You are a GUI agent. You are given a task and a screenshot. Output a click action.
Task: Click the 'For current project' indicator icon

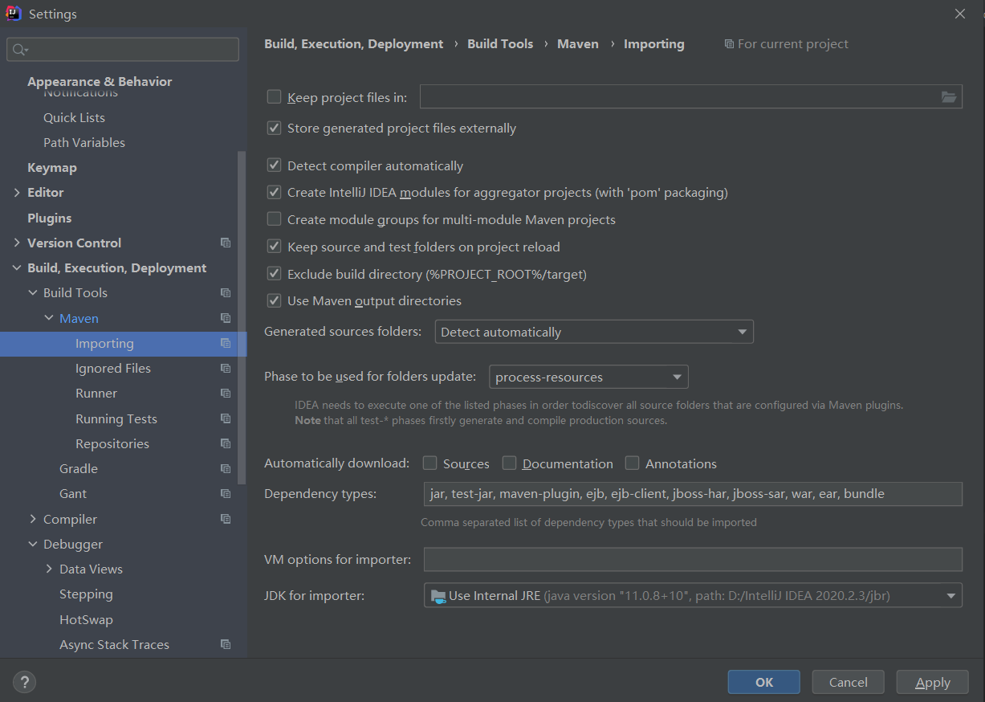point(728,43)
